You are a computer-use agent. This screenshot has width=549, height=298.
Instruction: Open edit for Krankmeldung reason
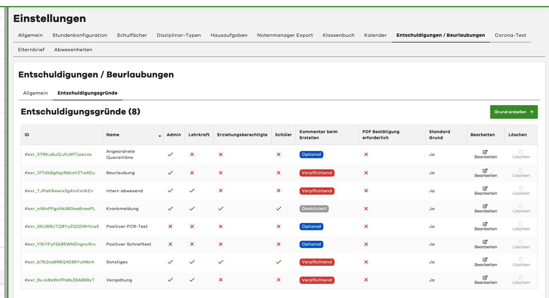click(x=485, y=206)
